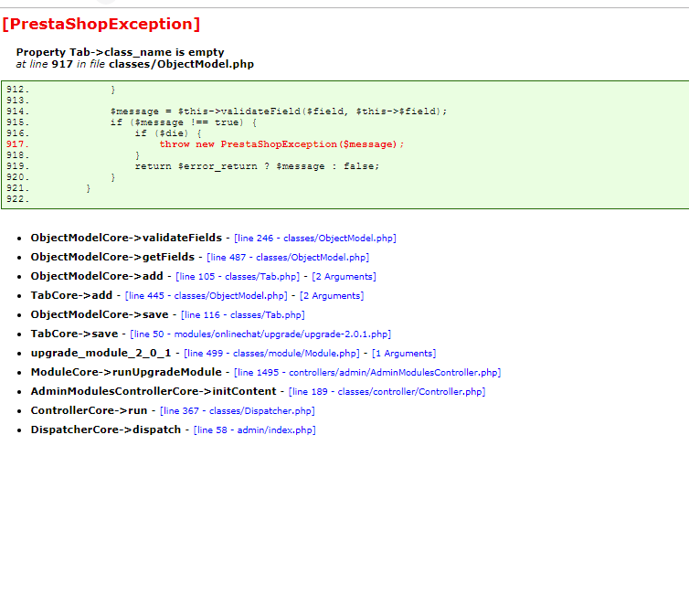Image resolution: width=689 pixels, height=594 pixels.
Task: Open the line 1495 AdminModulesController.php link
Action: (x=367, y=373)
